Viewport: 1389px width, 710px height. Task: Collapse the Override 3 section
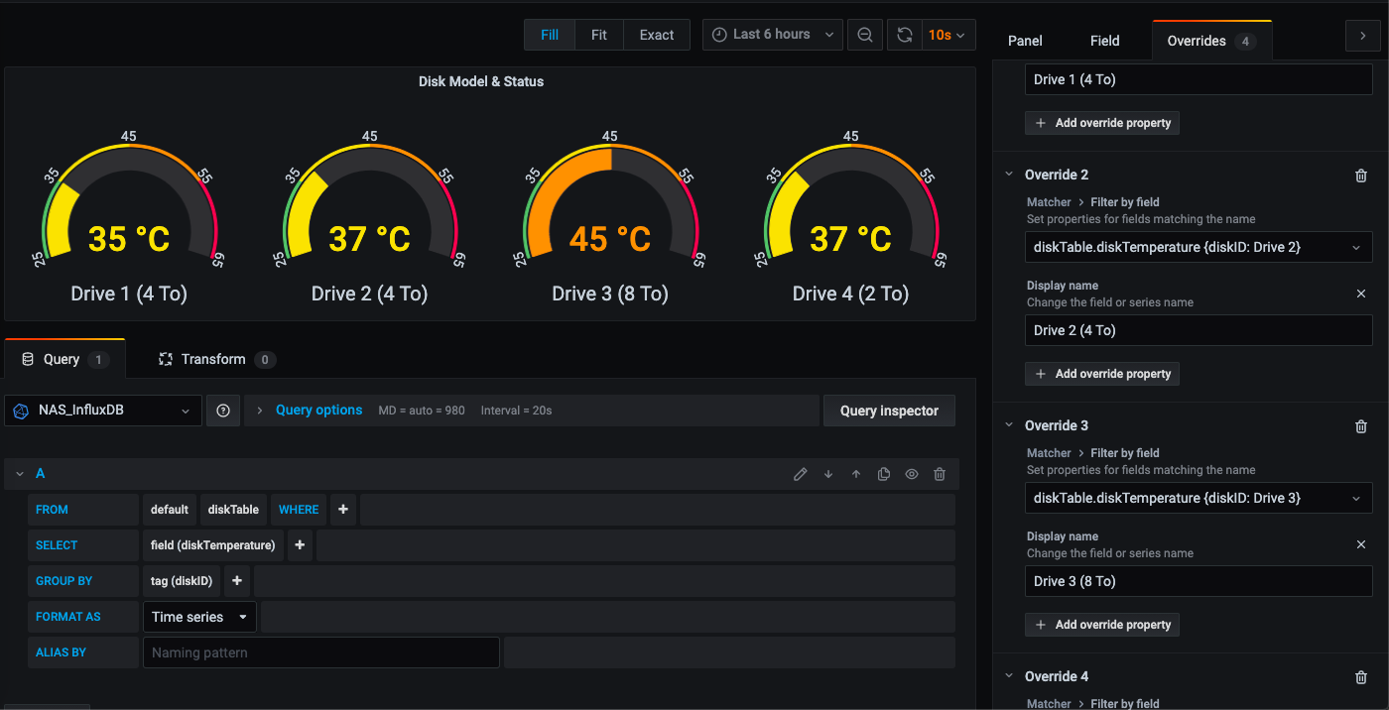(1010, 425)
